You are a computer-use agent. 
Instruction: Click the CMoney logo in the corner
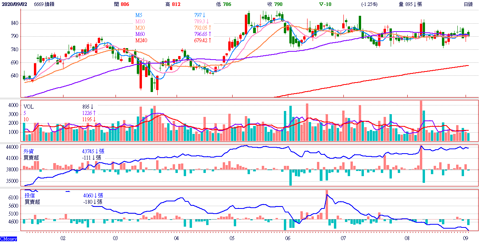pos(8,239)
